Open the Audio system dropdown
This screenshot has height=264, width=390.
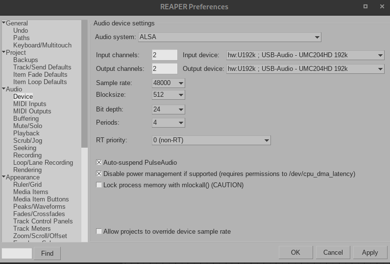click(x=230, y=37)
